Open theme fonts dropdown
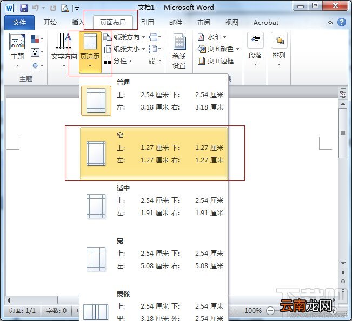Image resolution: width=352 pixels, height=321 pixels. coord(37,52)
